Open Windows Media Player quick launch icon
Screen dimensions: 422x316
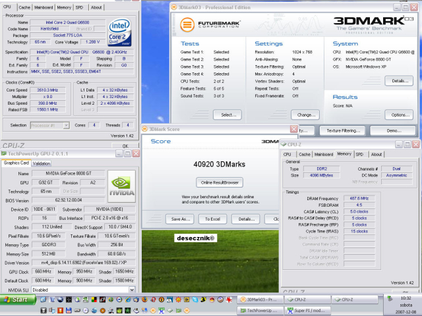[x=119, y=300]
